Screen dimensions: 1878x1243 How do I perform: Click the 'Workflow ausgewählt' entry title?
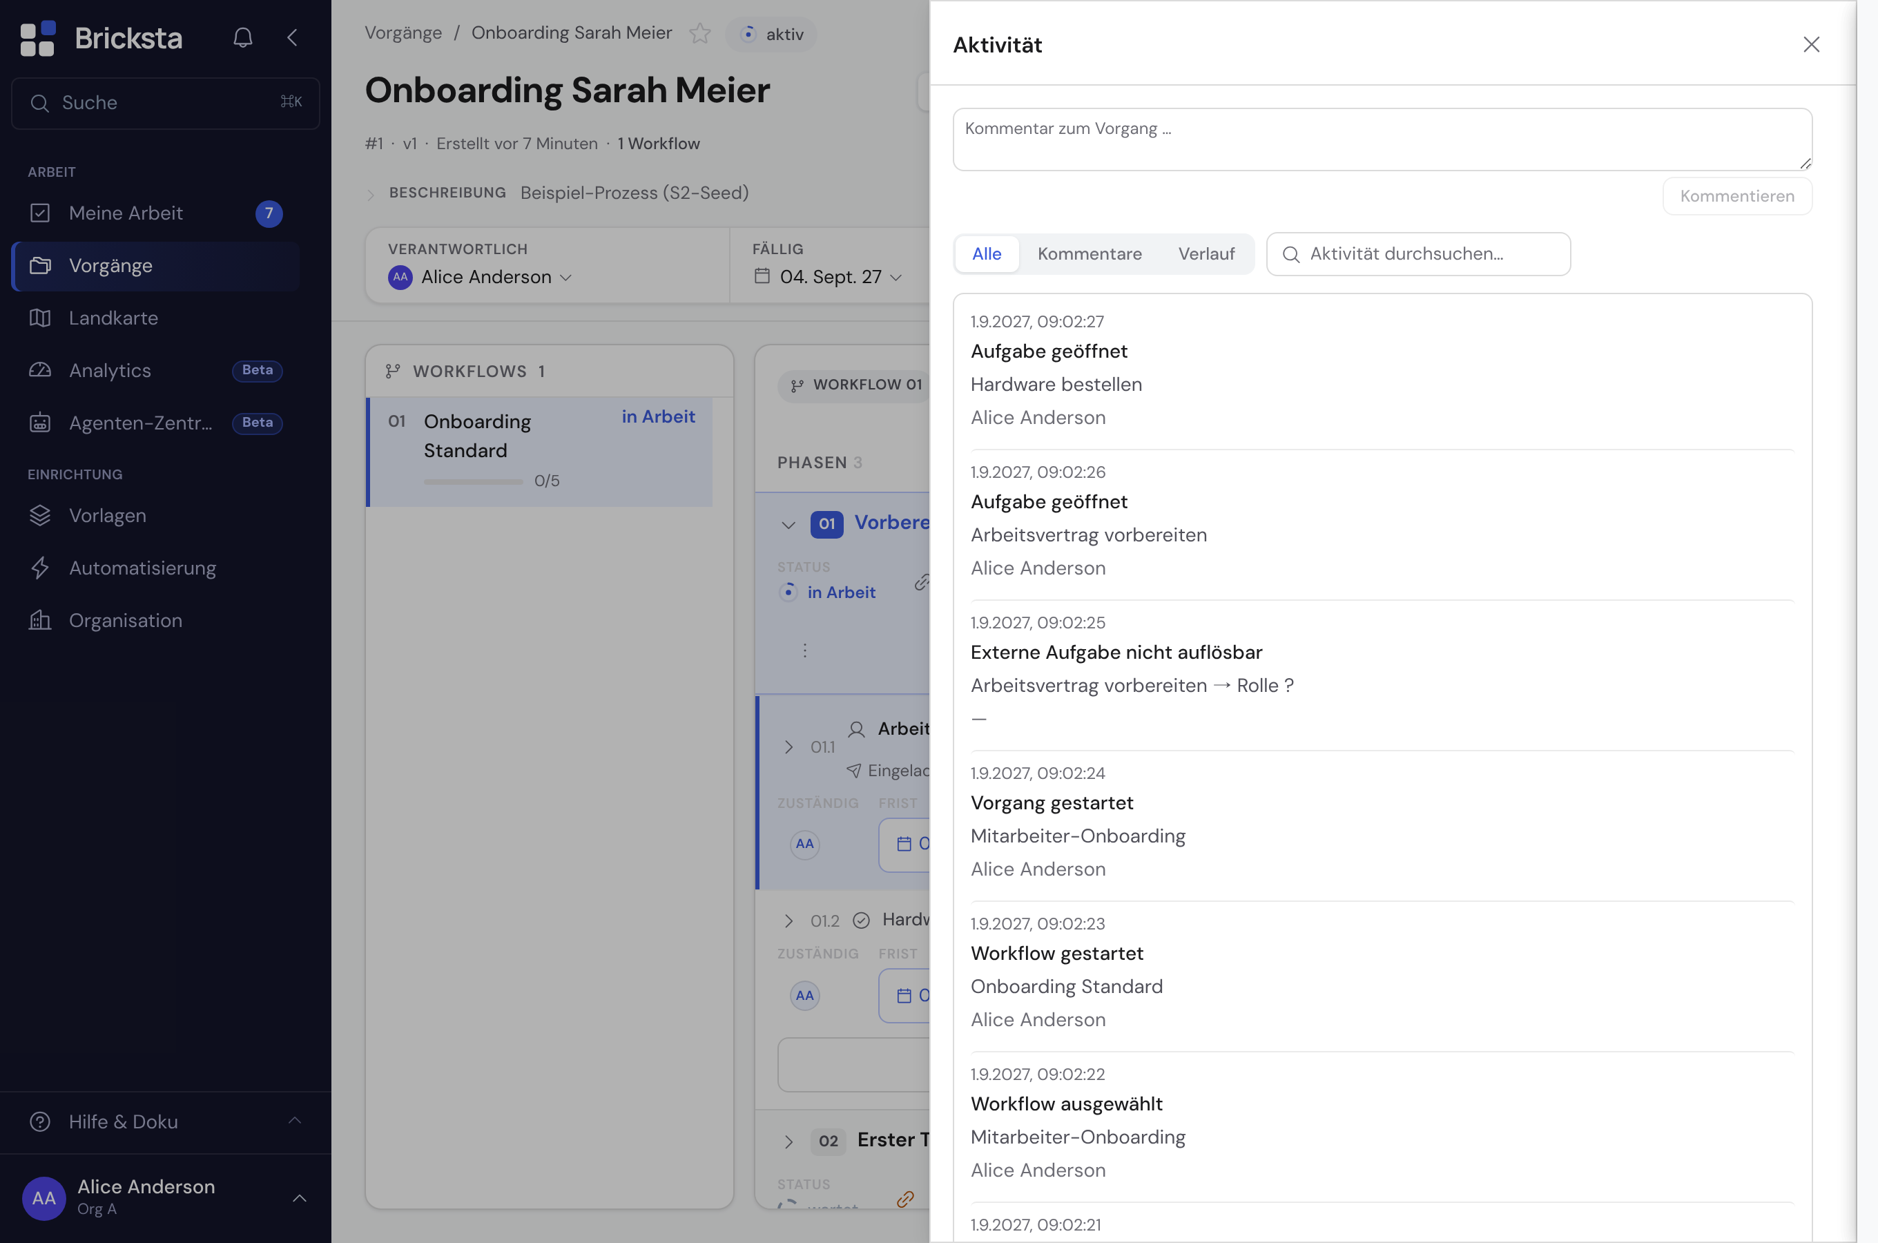1067,1104
